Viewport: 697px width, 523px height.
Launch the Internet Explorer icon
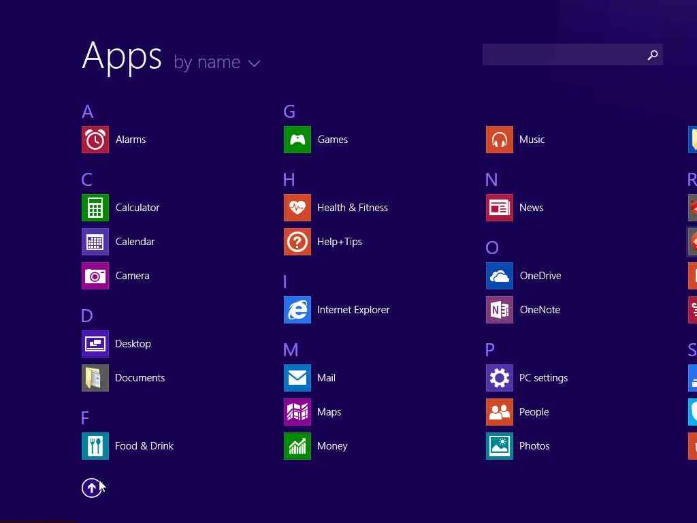(x=297, y=310)
